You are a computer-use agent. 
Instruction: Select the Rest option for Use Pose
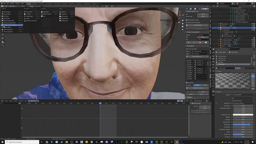[x=197, y=85]
